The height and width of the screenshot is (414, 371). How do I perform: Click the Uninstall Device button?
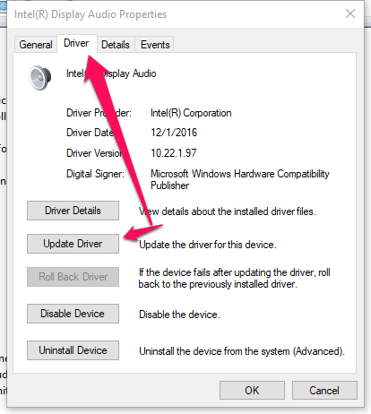coord(73,350)
